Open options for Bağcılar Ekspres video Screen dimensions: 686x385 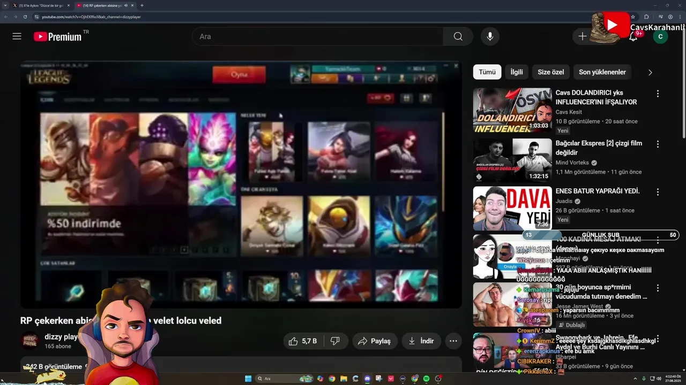658,144
